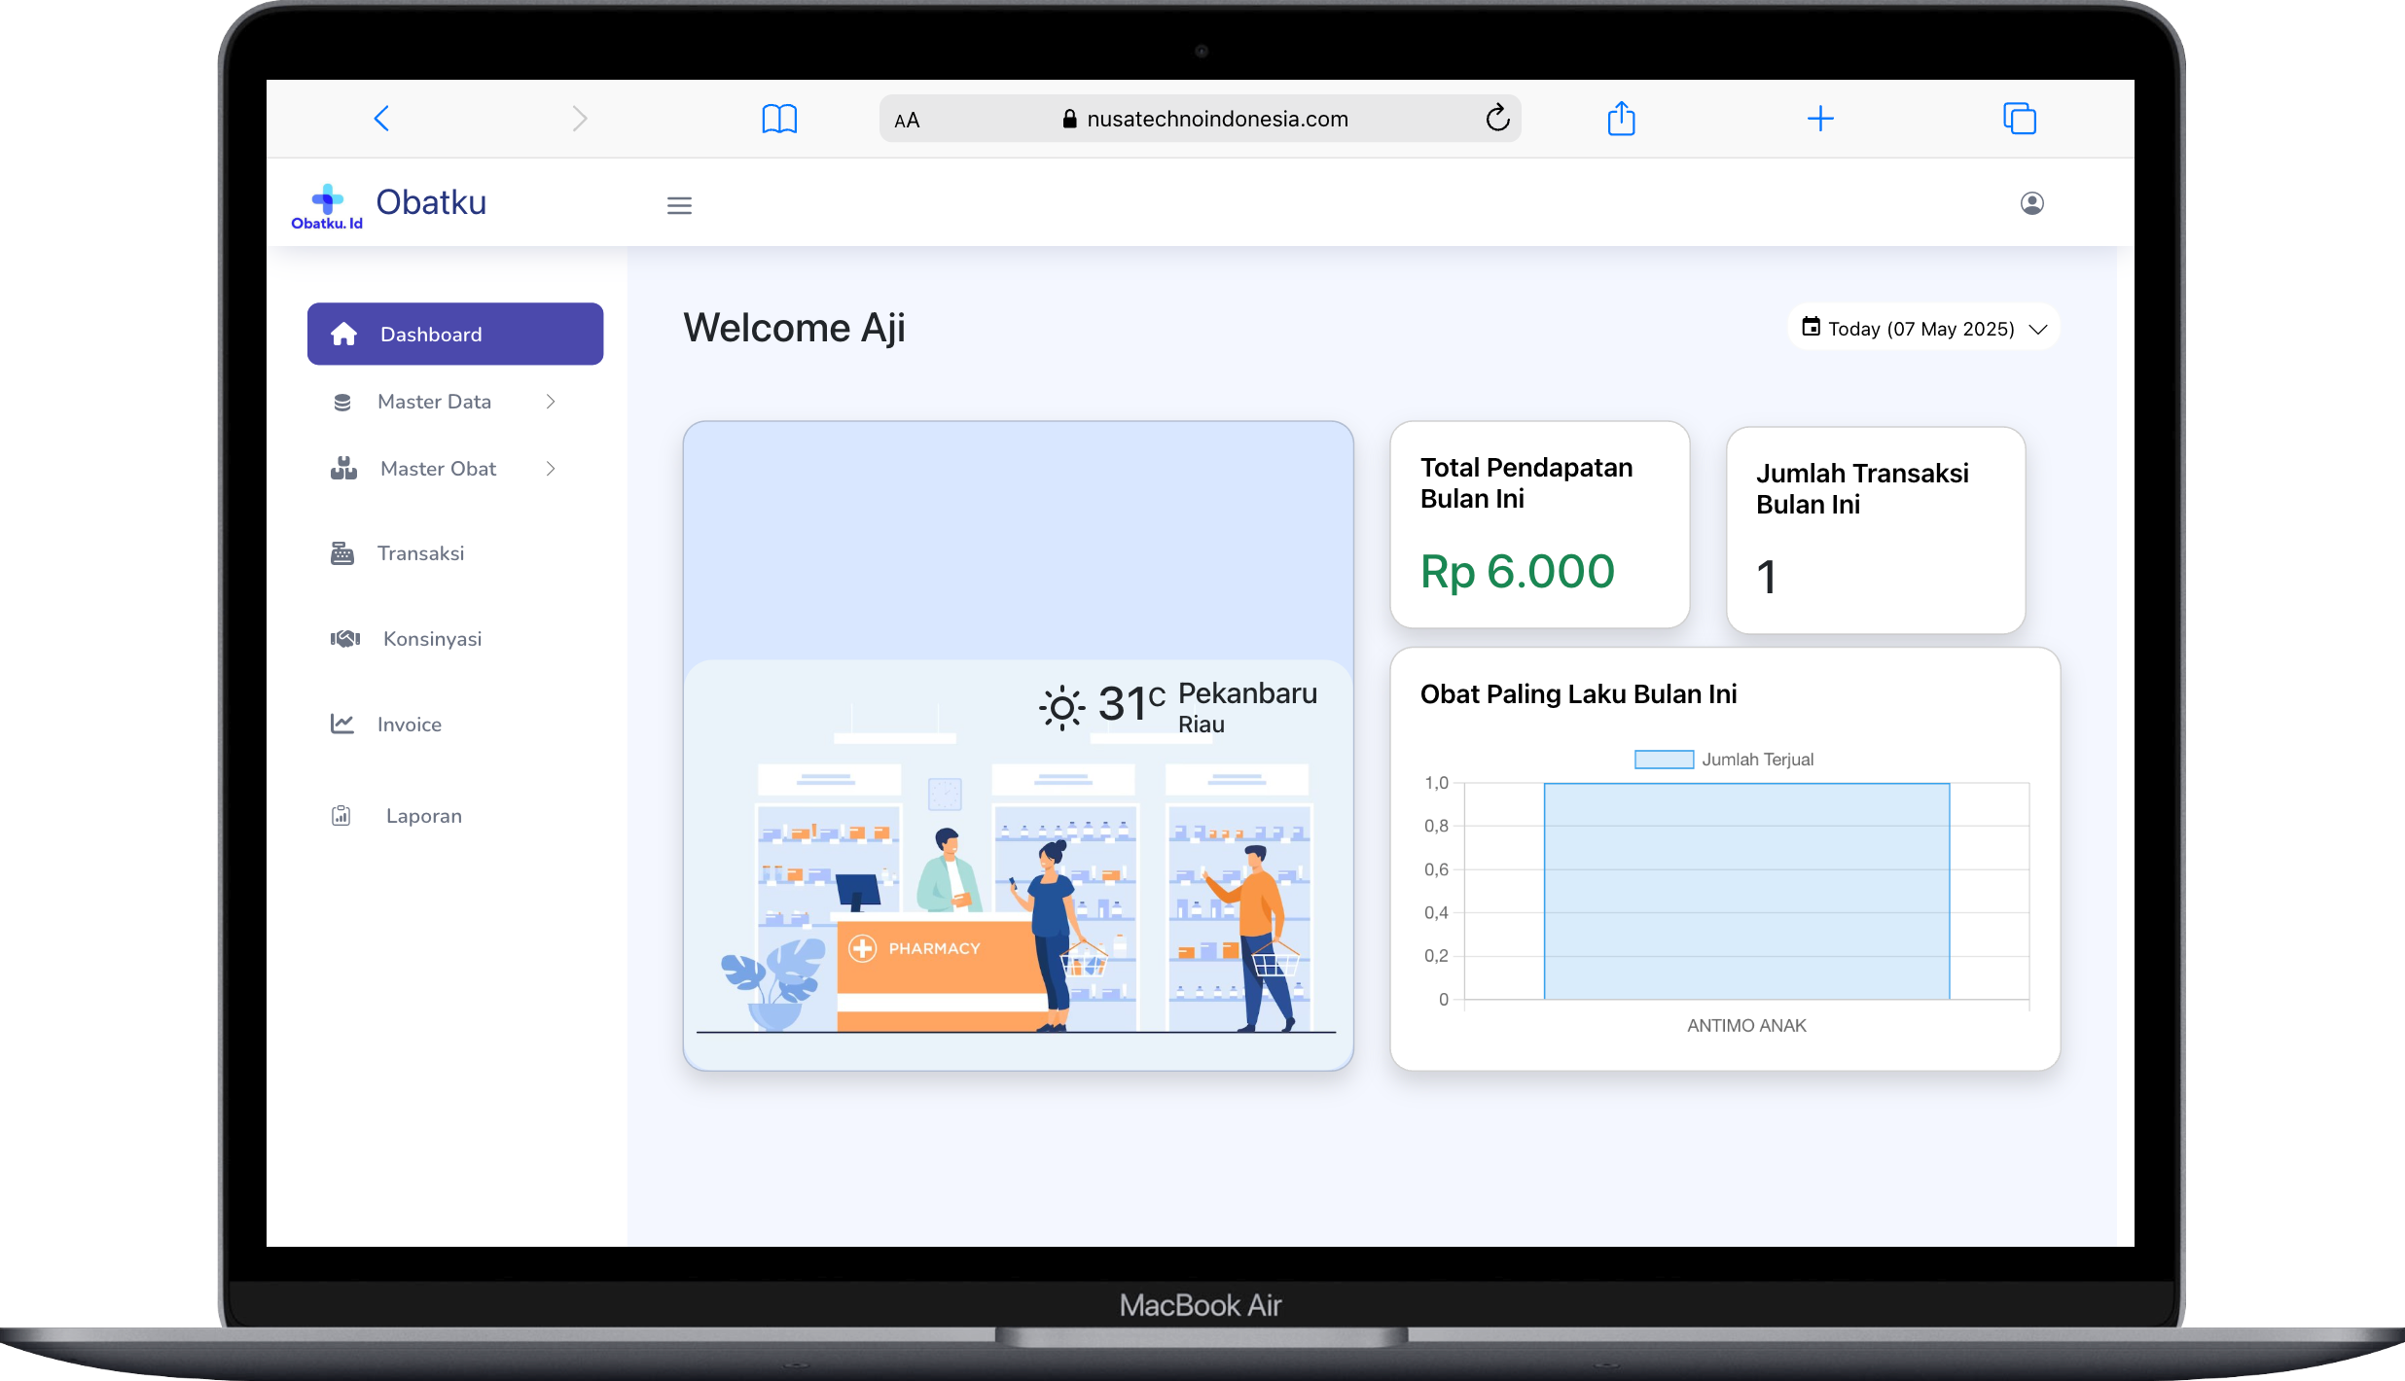Click the browser share icon
Image resolution: width=2405 pixels, height=1381 pixels.
pos(1621,119)
